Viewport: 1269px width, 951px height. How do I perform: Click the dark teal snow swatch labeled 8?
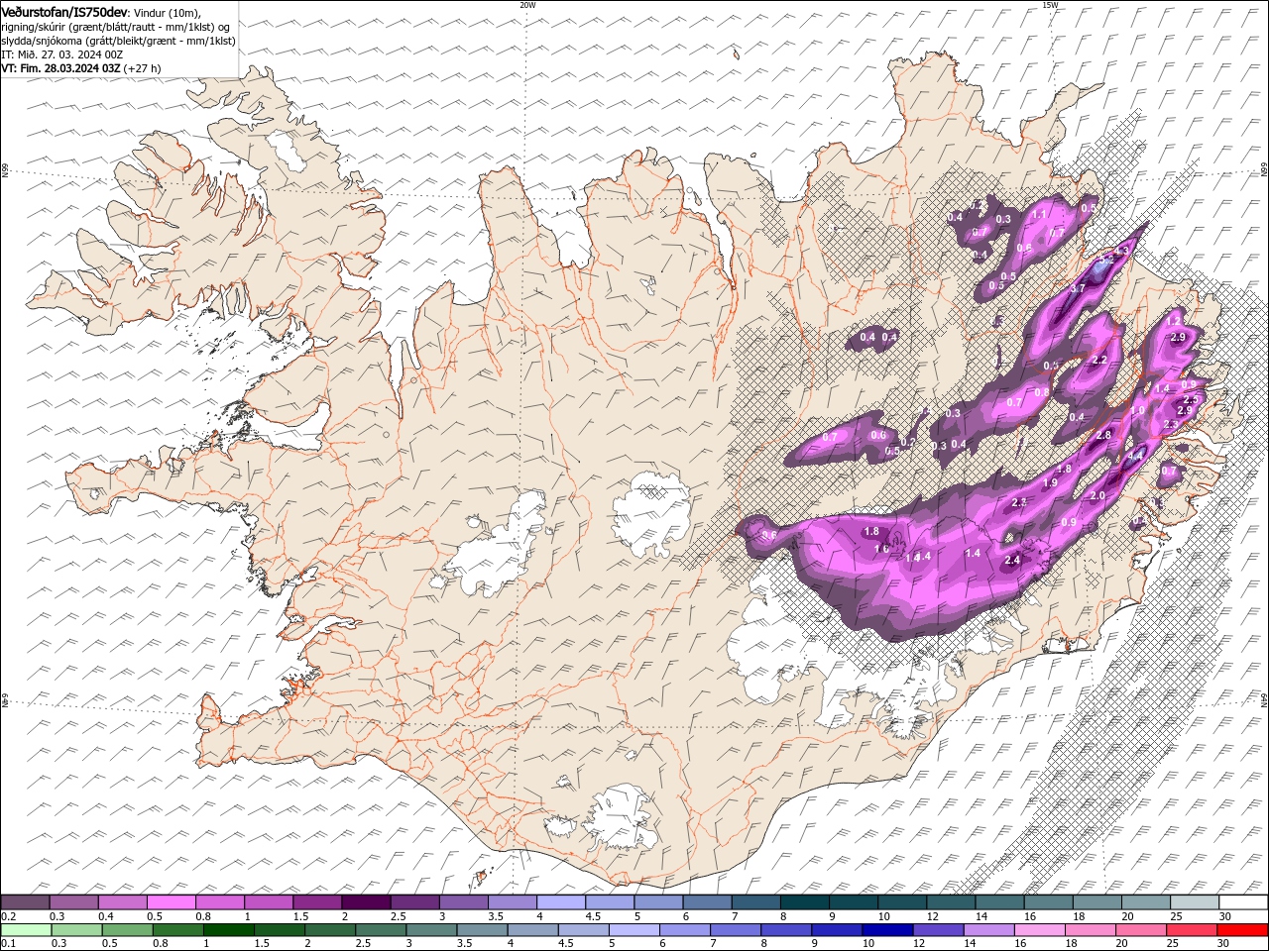[803, 902]
